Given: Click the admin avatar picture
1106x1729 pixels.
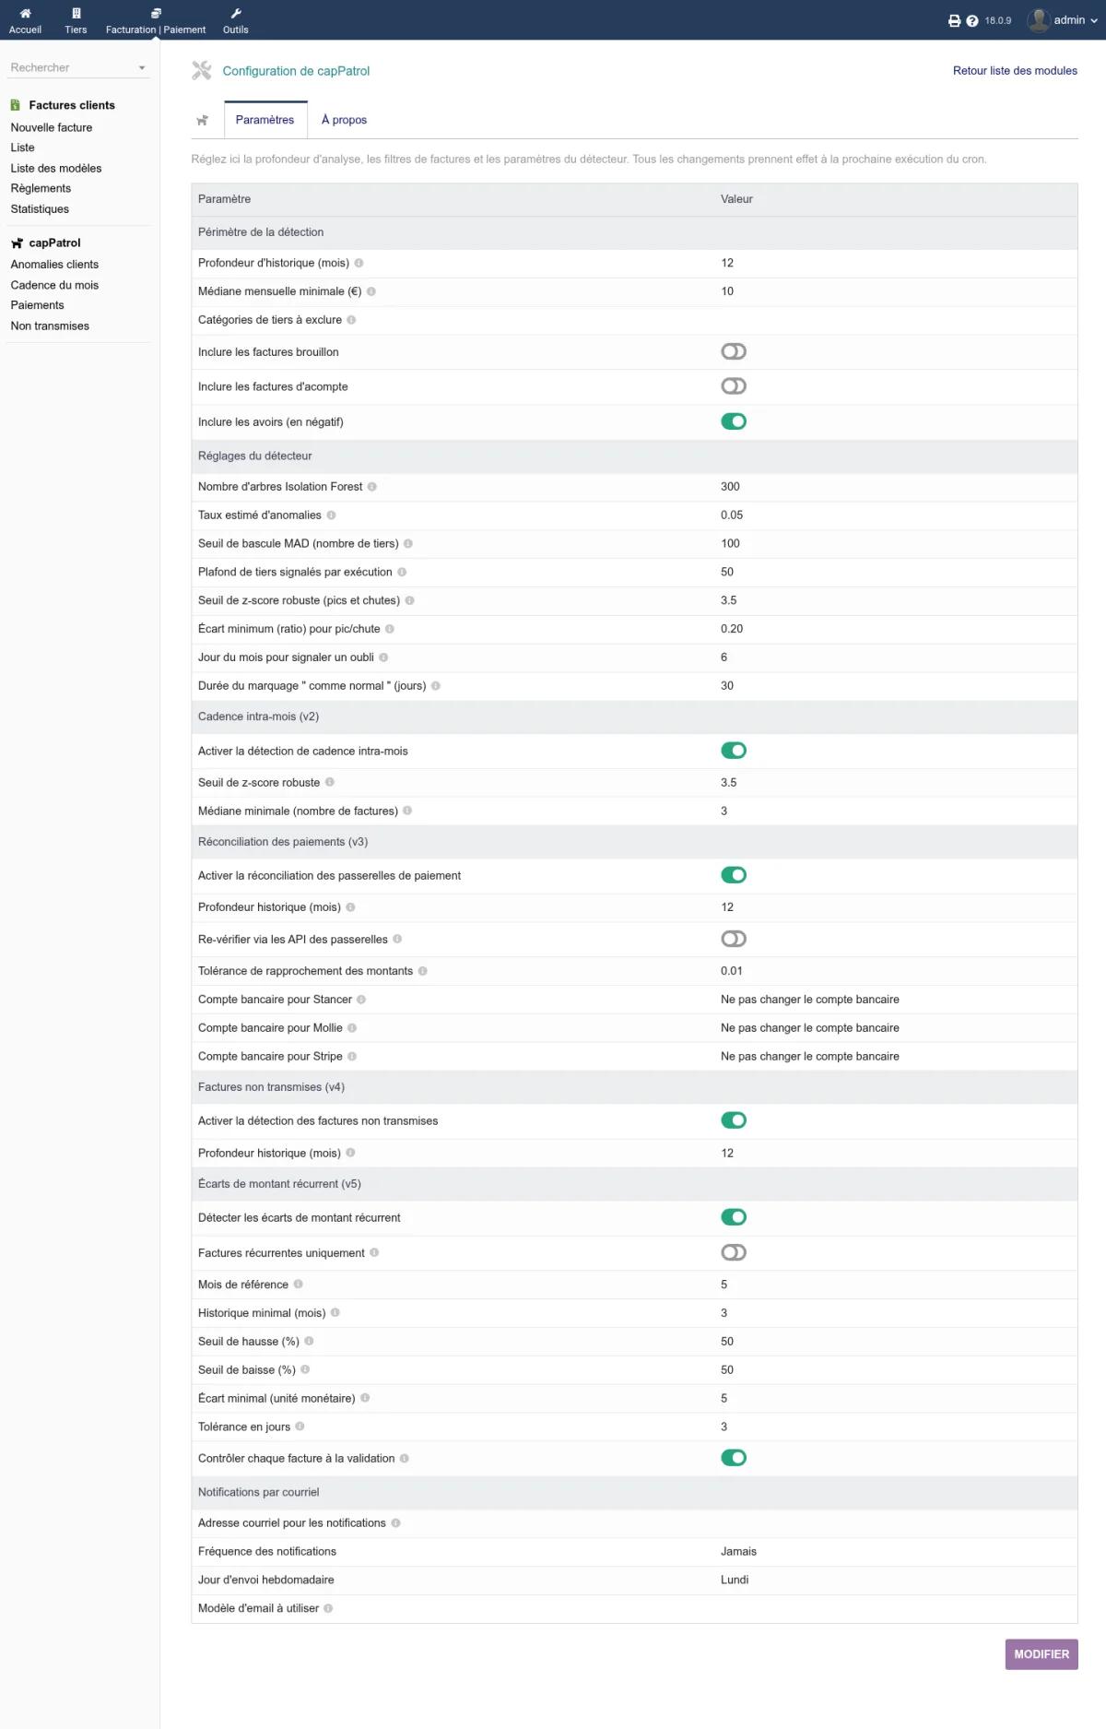Looking at the screenshot, I should point(1039,20).
